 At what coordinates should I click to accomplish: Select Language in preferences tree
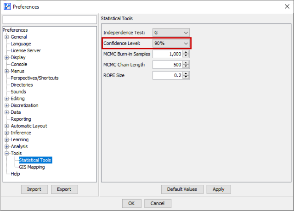(x=21, y=44)
